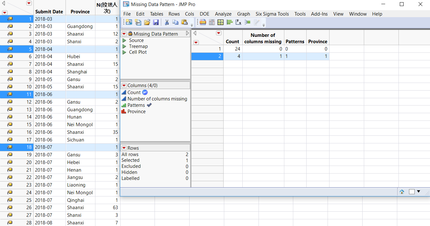Image resolution: width=430 pixels, height=226 pixels.
Task: Open the Columns panel red triangle menu
Action: [124, 86]
